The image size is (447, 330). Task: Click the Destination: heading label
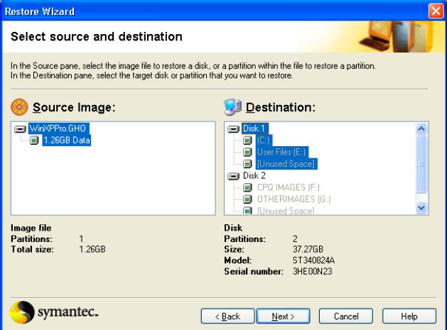click(x=281, y=107)
